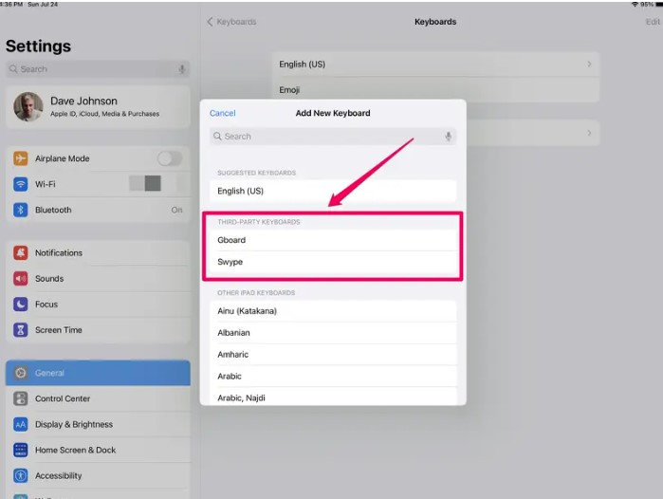Tap the Control Center icon

20,398
